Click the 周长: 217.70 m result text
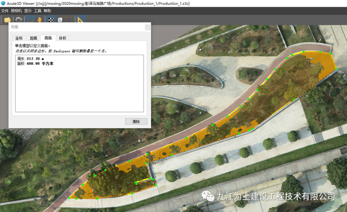This screenshot has width=347, height=212. tap(30, 59)
